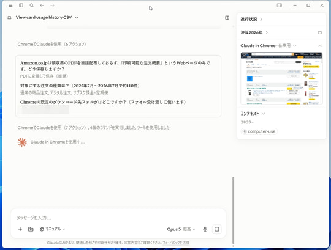Open the マニュアル mode dropdown
This screenshot has width=331, height=250.
pyautogui.click(x=52, y=229)
